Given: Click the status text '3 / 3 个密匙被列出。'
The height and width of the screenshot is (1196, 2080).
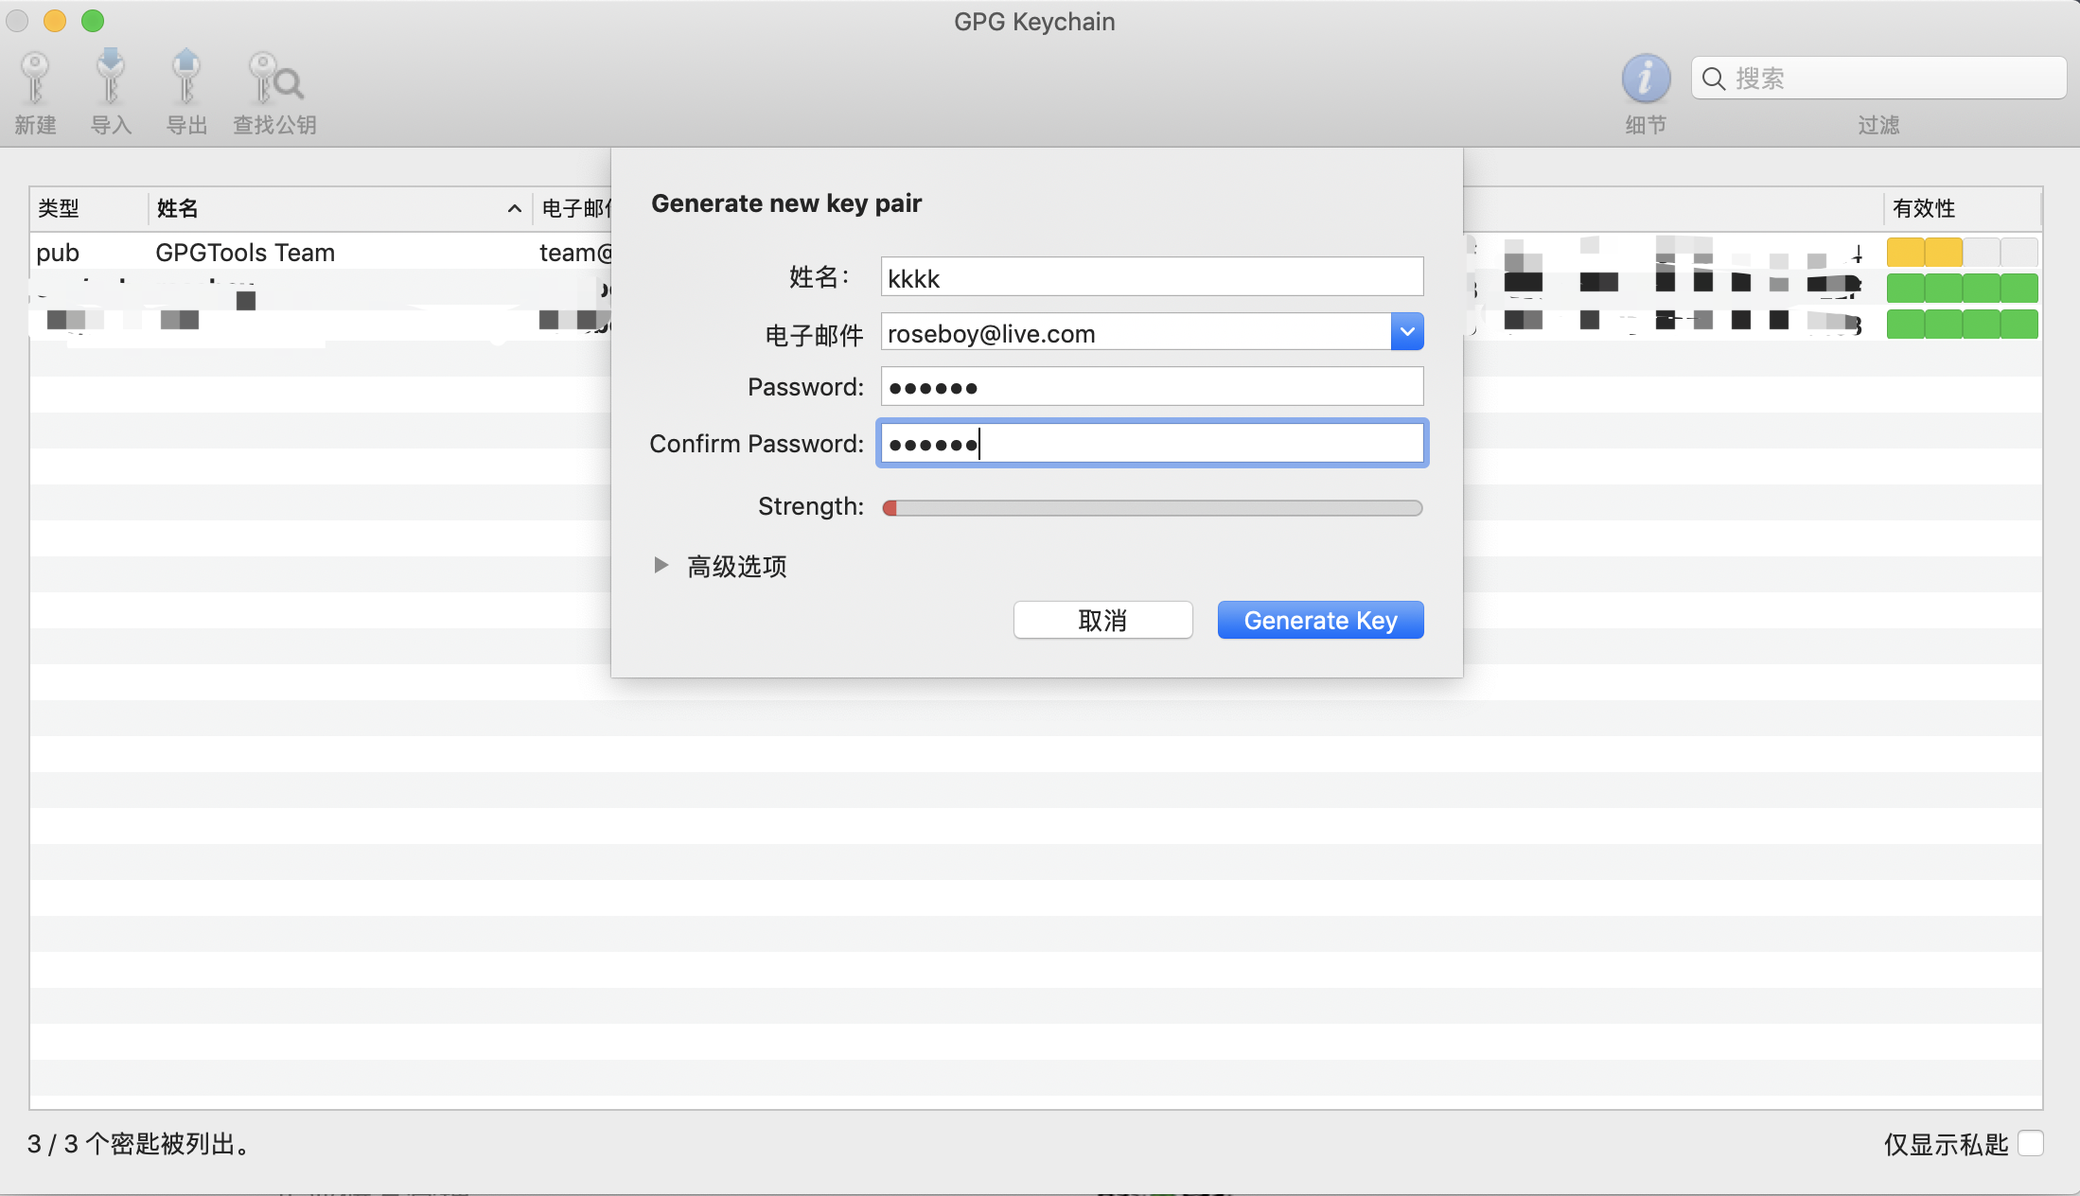Looking at the screenshot, I should 140,1144.
